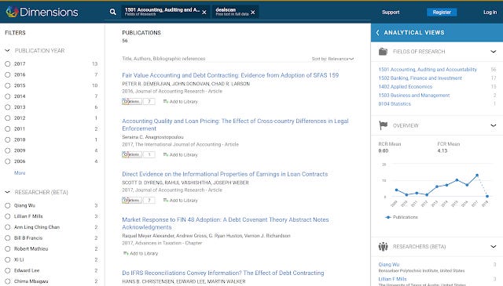Click citations badge for Accounting Quality article

[x=138, y=154]
